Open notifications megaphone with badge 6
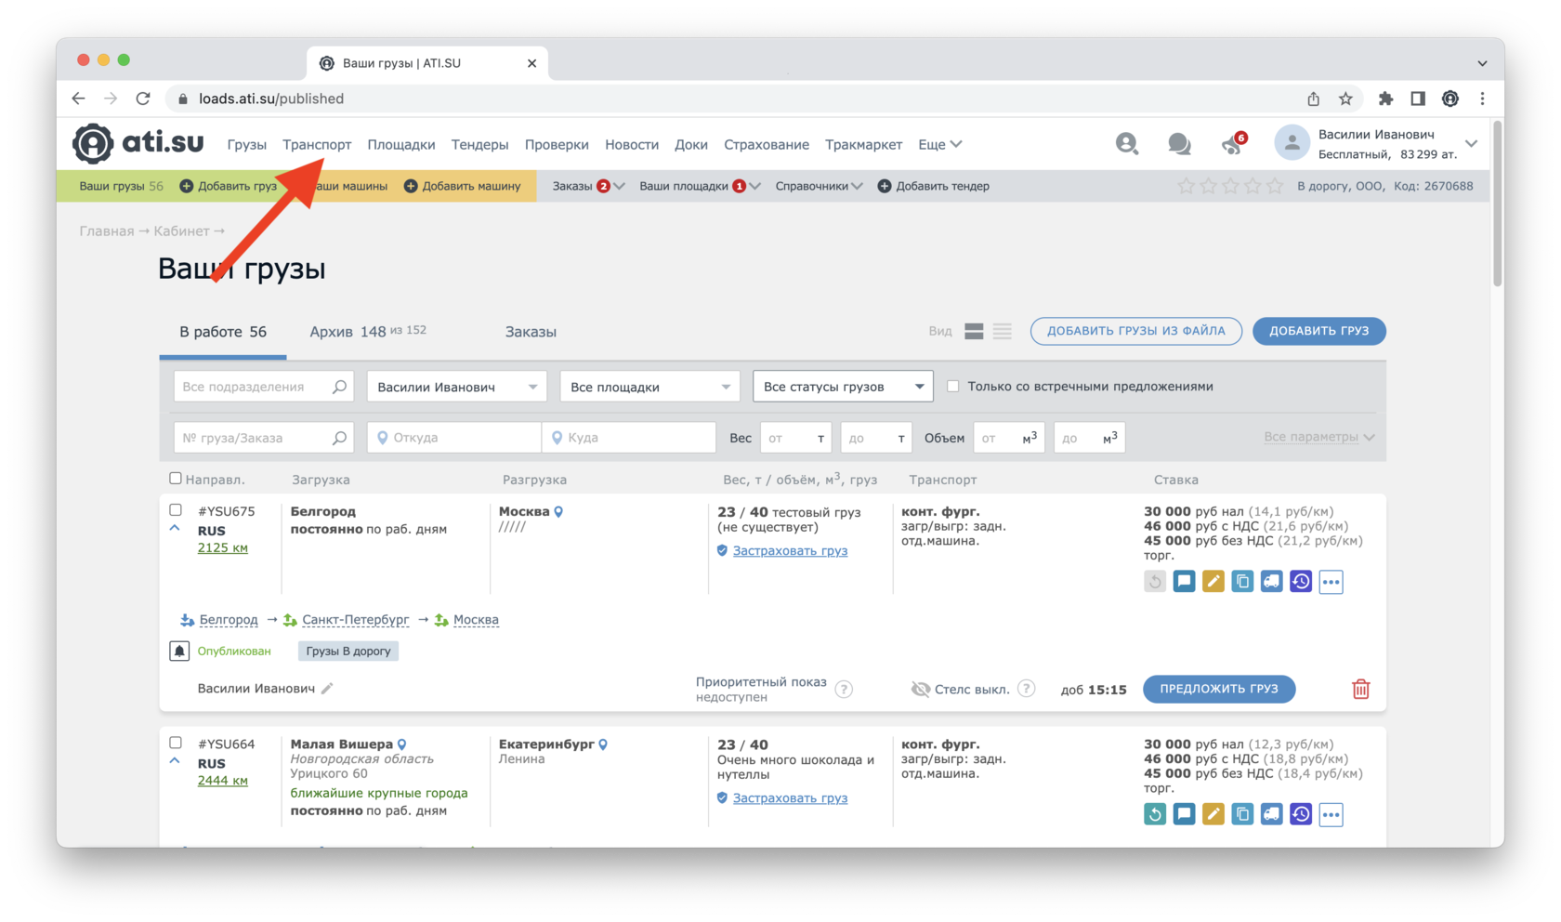 click(x=1233, y=143)
